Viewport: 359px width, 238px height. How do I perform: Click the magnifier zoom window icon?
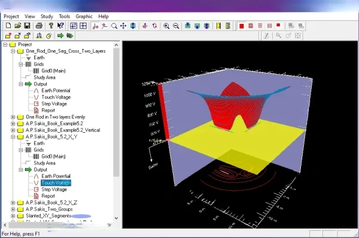point(114,26)
